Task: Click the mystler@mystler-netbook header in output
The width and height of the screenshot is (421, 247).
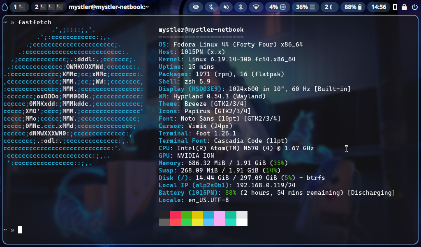Action: [201, 30]
